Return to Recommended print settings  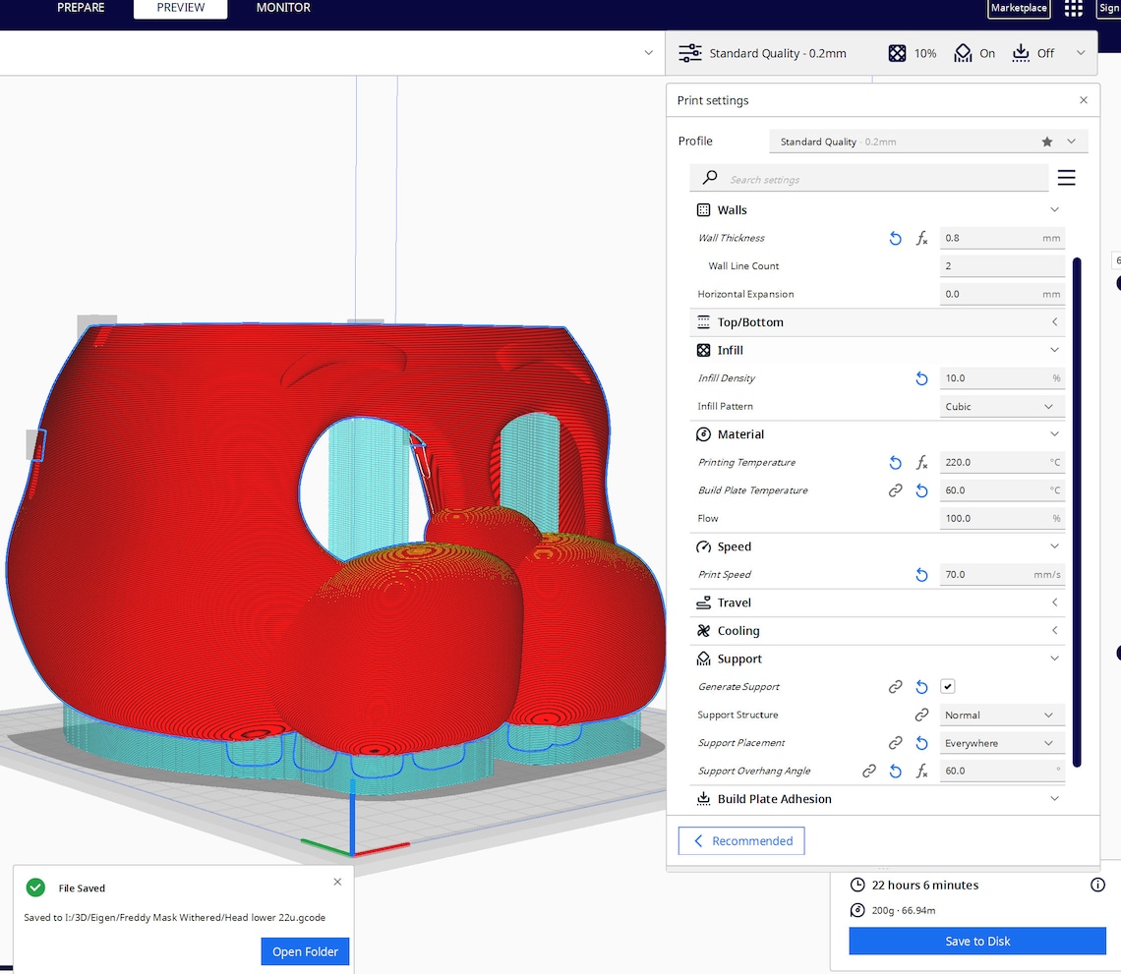coord(740,840)
